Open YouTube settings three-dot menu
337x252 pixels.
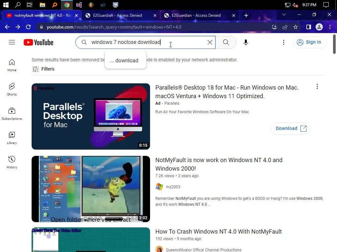(x=284, y=42)
